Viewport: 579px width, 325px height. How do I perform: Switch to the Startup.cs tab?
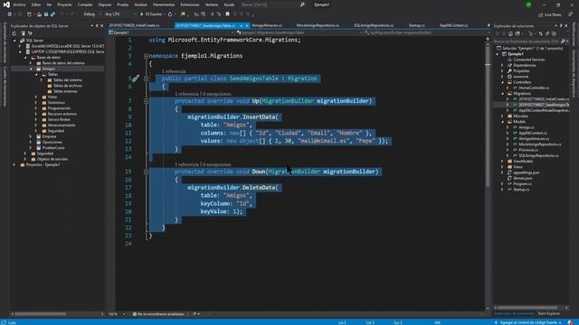coord(416,25)
